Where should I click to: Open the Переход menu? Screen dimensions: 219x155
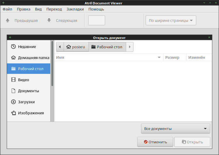(x=54, y=9)
